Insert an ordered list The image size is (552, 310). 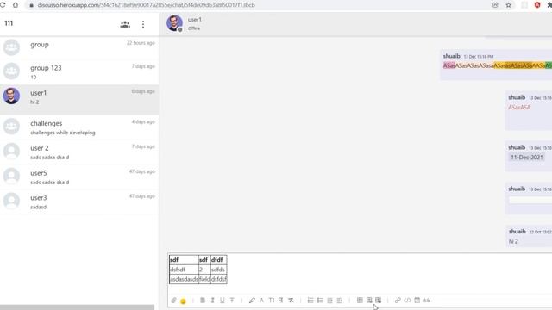tap(310, 301)
